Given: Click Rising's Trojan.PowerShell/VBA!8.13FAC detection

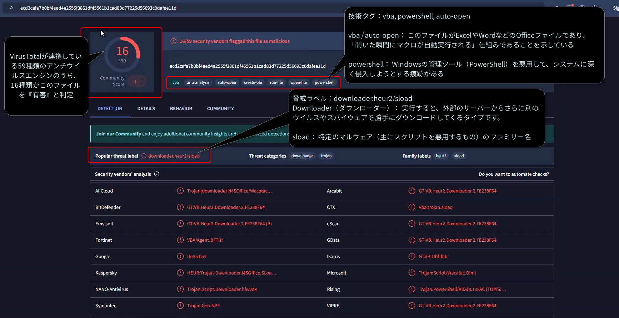Looking at the screenshot, I should (462, 289).
